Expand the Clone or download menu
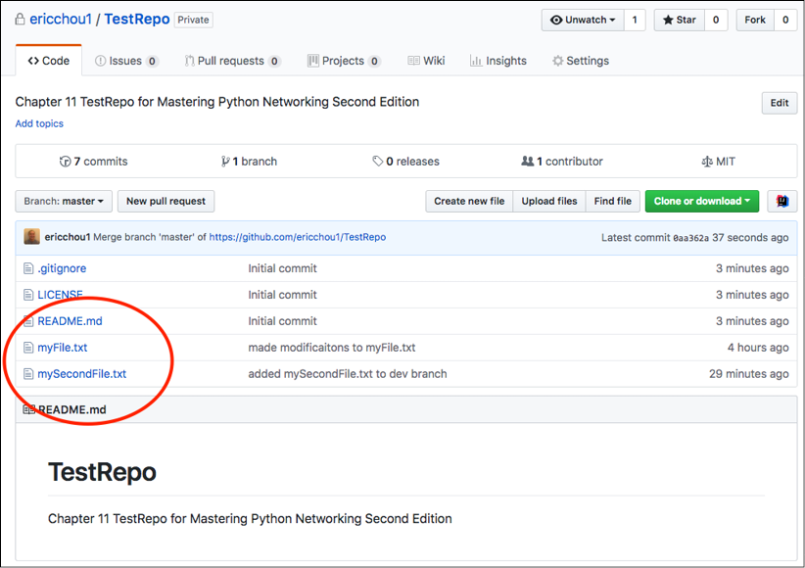The image size is (805, 568). [702, 202]
